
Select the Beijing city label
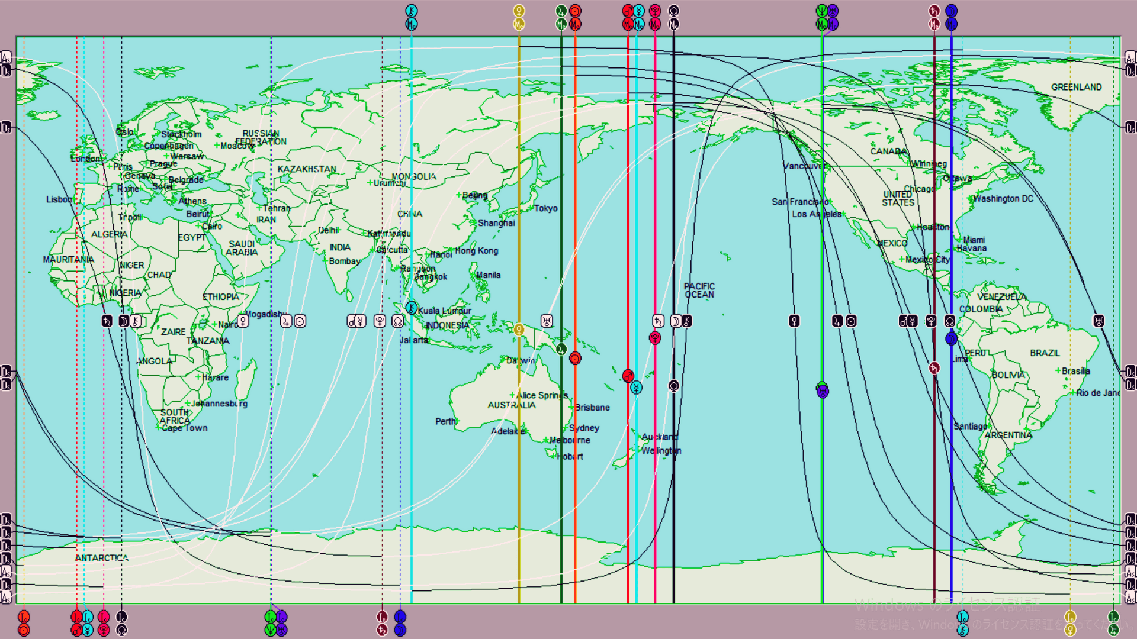tap(474, 195)
